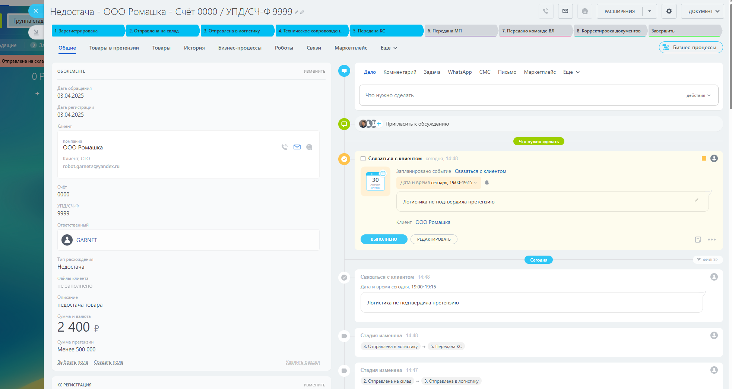Click the user avatar on the planned task card
The image size is (732, 389).
pos(714,158)
